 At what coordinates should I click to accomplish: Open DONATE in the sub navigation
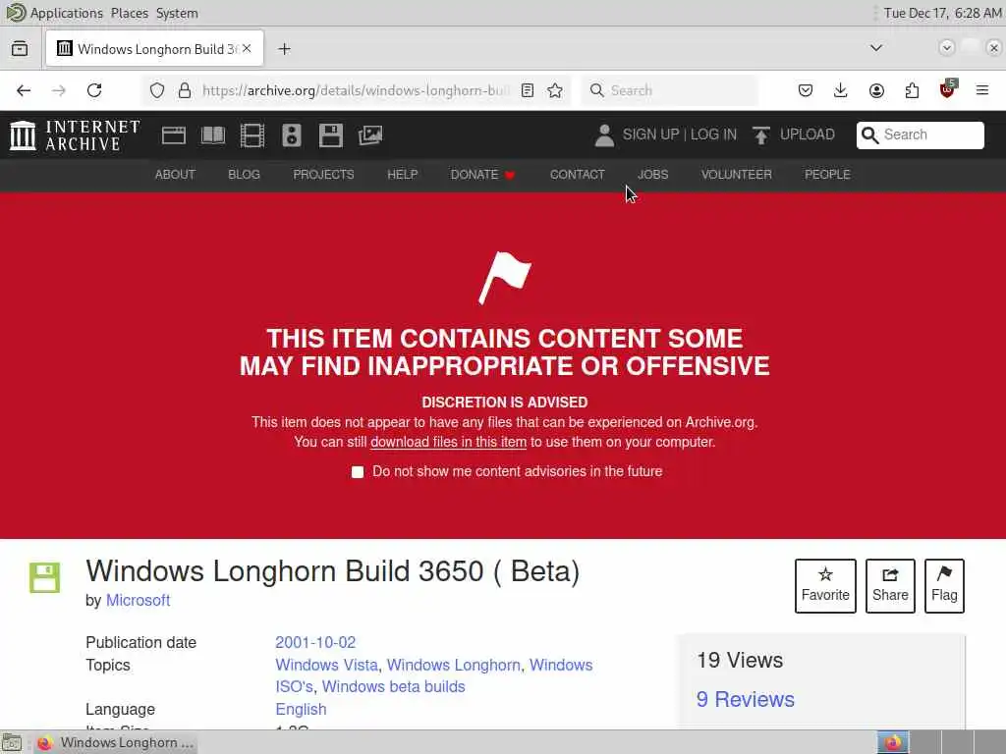(482, 175)
